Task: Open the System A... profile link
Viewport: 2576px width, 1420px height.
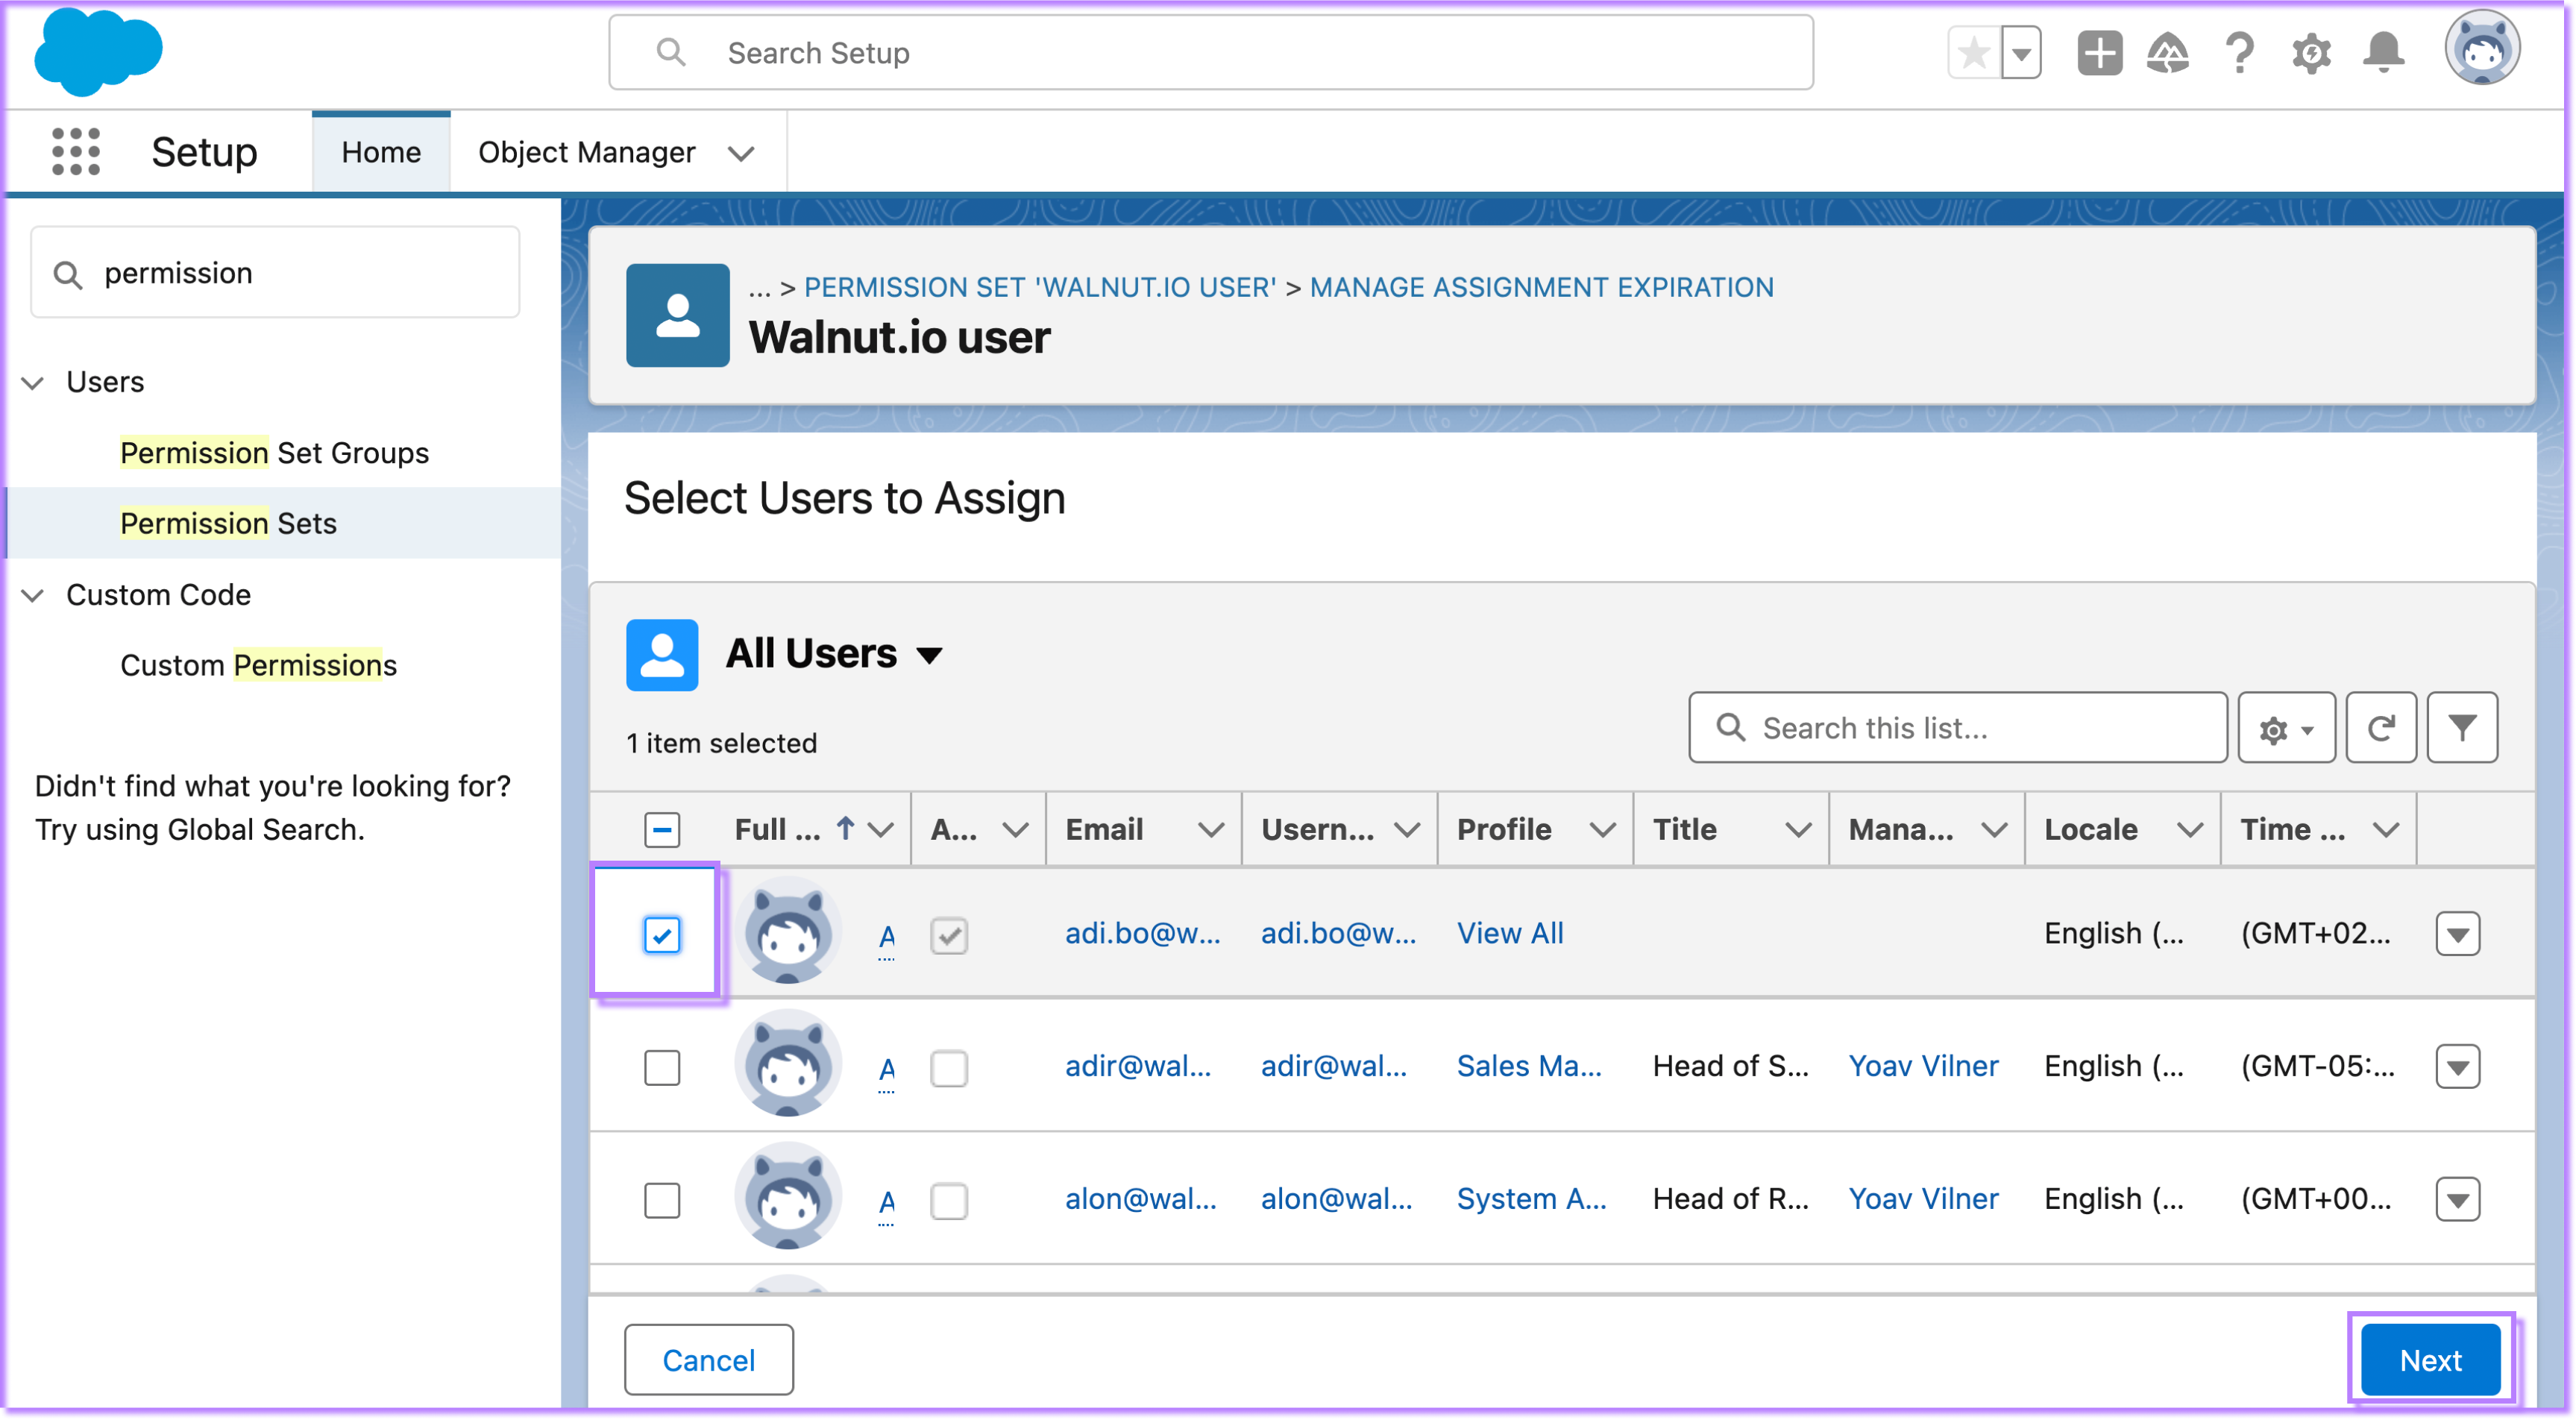Action: pos(1531,1199)
